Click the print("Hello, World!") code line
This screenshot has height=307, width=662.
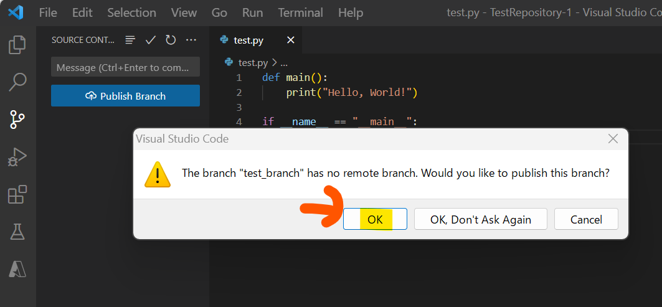pyautogui.click(x=352, y=93)
